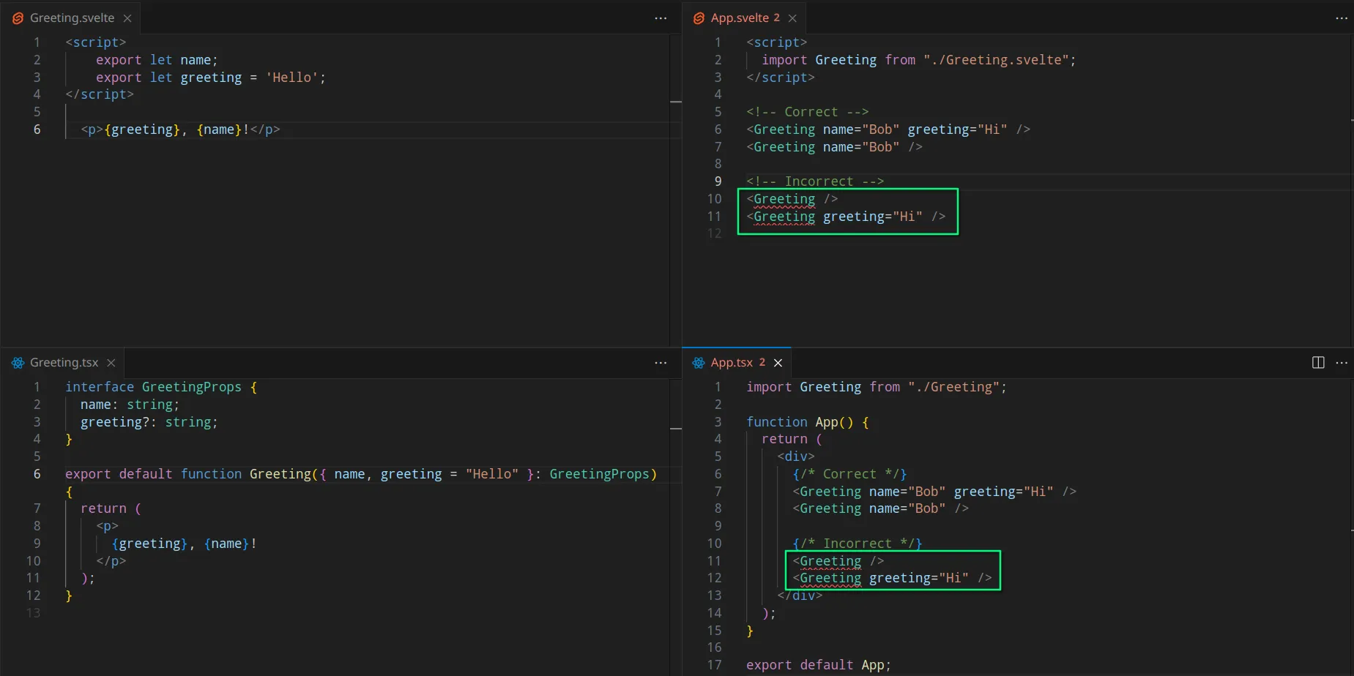Viewport: 1354px width, 676px height.
Task: Click the Correct comment in App.svelte
Action: [807, 112]
